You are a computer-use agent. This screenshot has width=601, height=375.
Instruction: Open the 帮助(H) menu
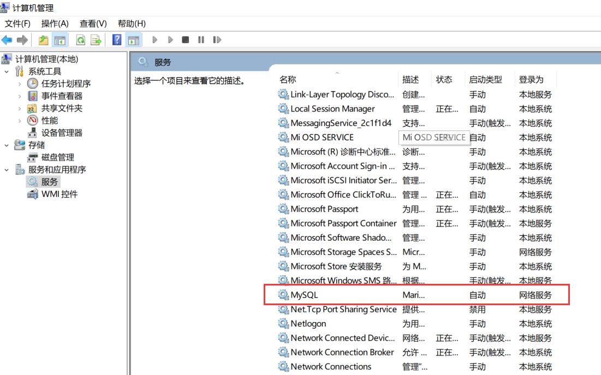pos(132,24)
